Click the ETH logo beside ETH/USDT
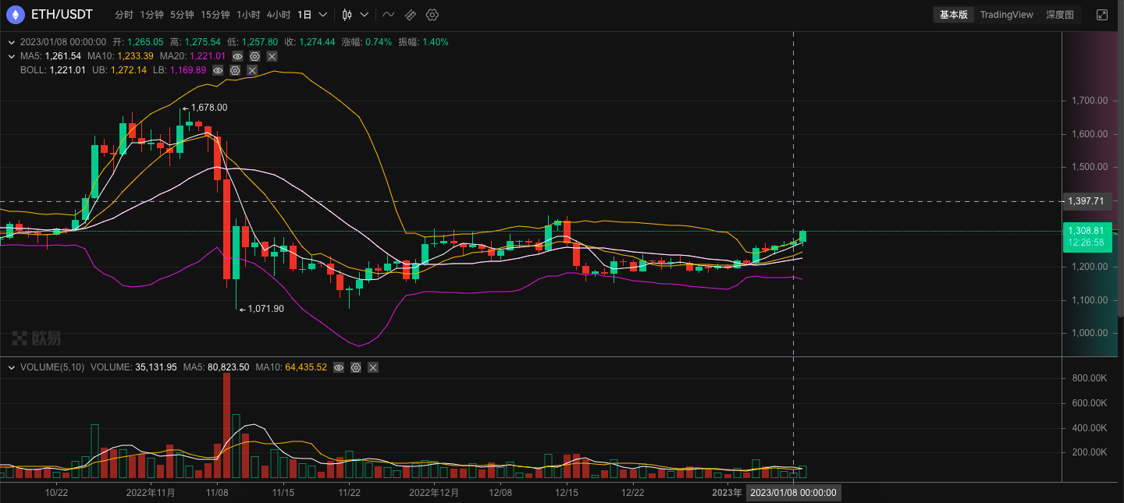The height and width of the screenshot is (503, 1124). 14,14
